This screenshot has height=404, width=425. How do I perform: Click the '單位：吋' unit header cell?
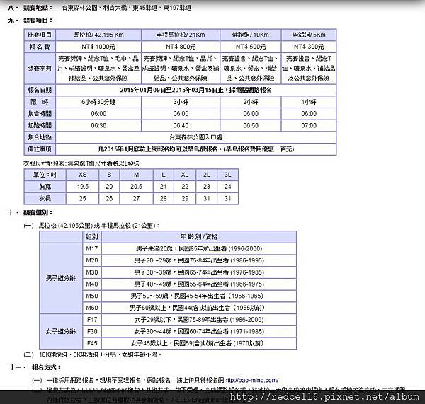(x=45, y=175)
